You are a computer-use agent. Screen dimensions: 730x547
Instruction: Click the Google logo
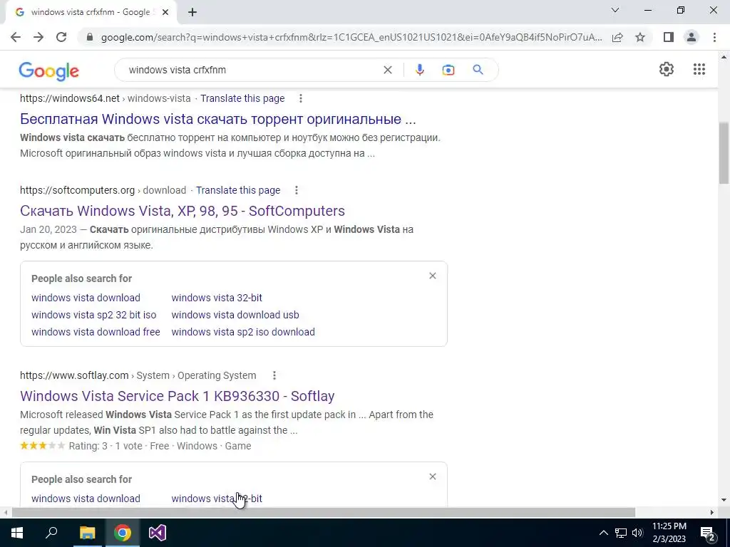pyautogui.click(x=49, y=71)
